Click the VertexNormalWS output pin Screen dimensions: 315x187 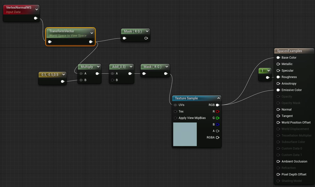[36, 18]
